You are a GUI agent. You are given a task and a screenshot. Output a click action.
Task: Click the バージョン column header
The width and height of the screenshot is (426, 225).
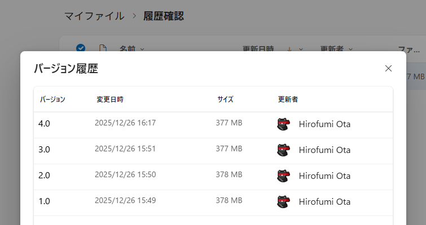[x=52, y=100]
